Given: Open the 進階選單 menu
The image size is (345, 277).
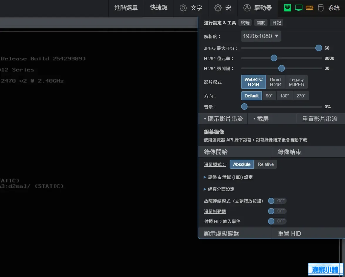Looking at the screenshot, I should pos(126,8).
